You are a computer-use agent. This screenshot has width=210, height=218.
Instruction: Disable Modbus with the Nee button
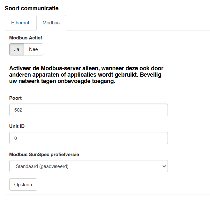(x=34, y=49)
